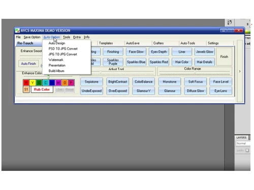The width and height of the screenshot is (254, 190).
Task: Switch to the Templates tab
Action: [x=106, y=43]
